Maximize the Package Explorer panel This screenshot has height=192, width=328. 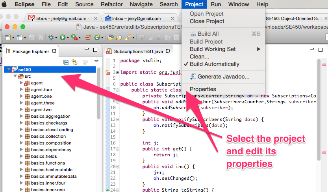(95, 50)
